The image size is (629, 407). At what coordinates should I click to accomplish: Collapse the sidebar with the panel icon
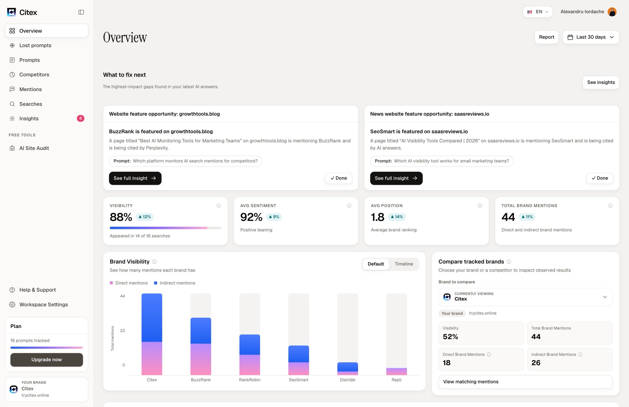tap(81, 12)
